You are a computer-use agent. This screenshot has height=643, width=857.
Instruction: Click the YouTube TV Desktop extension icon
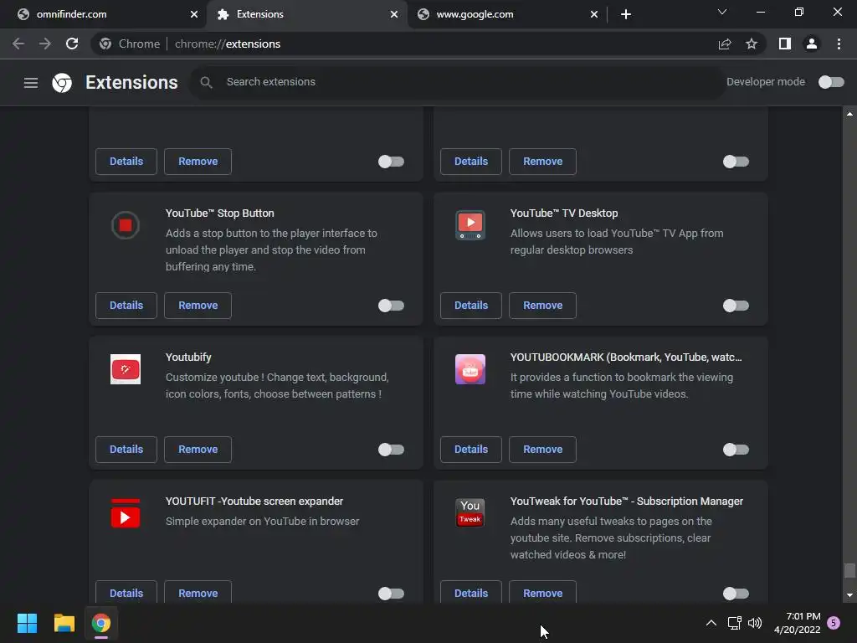pos(470,225)
